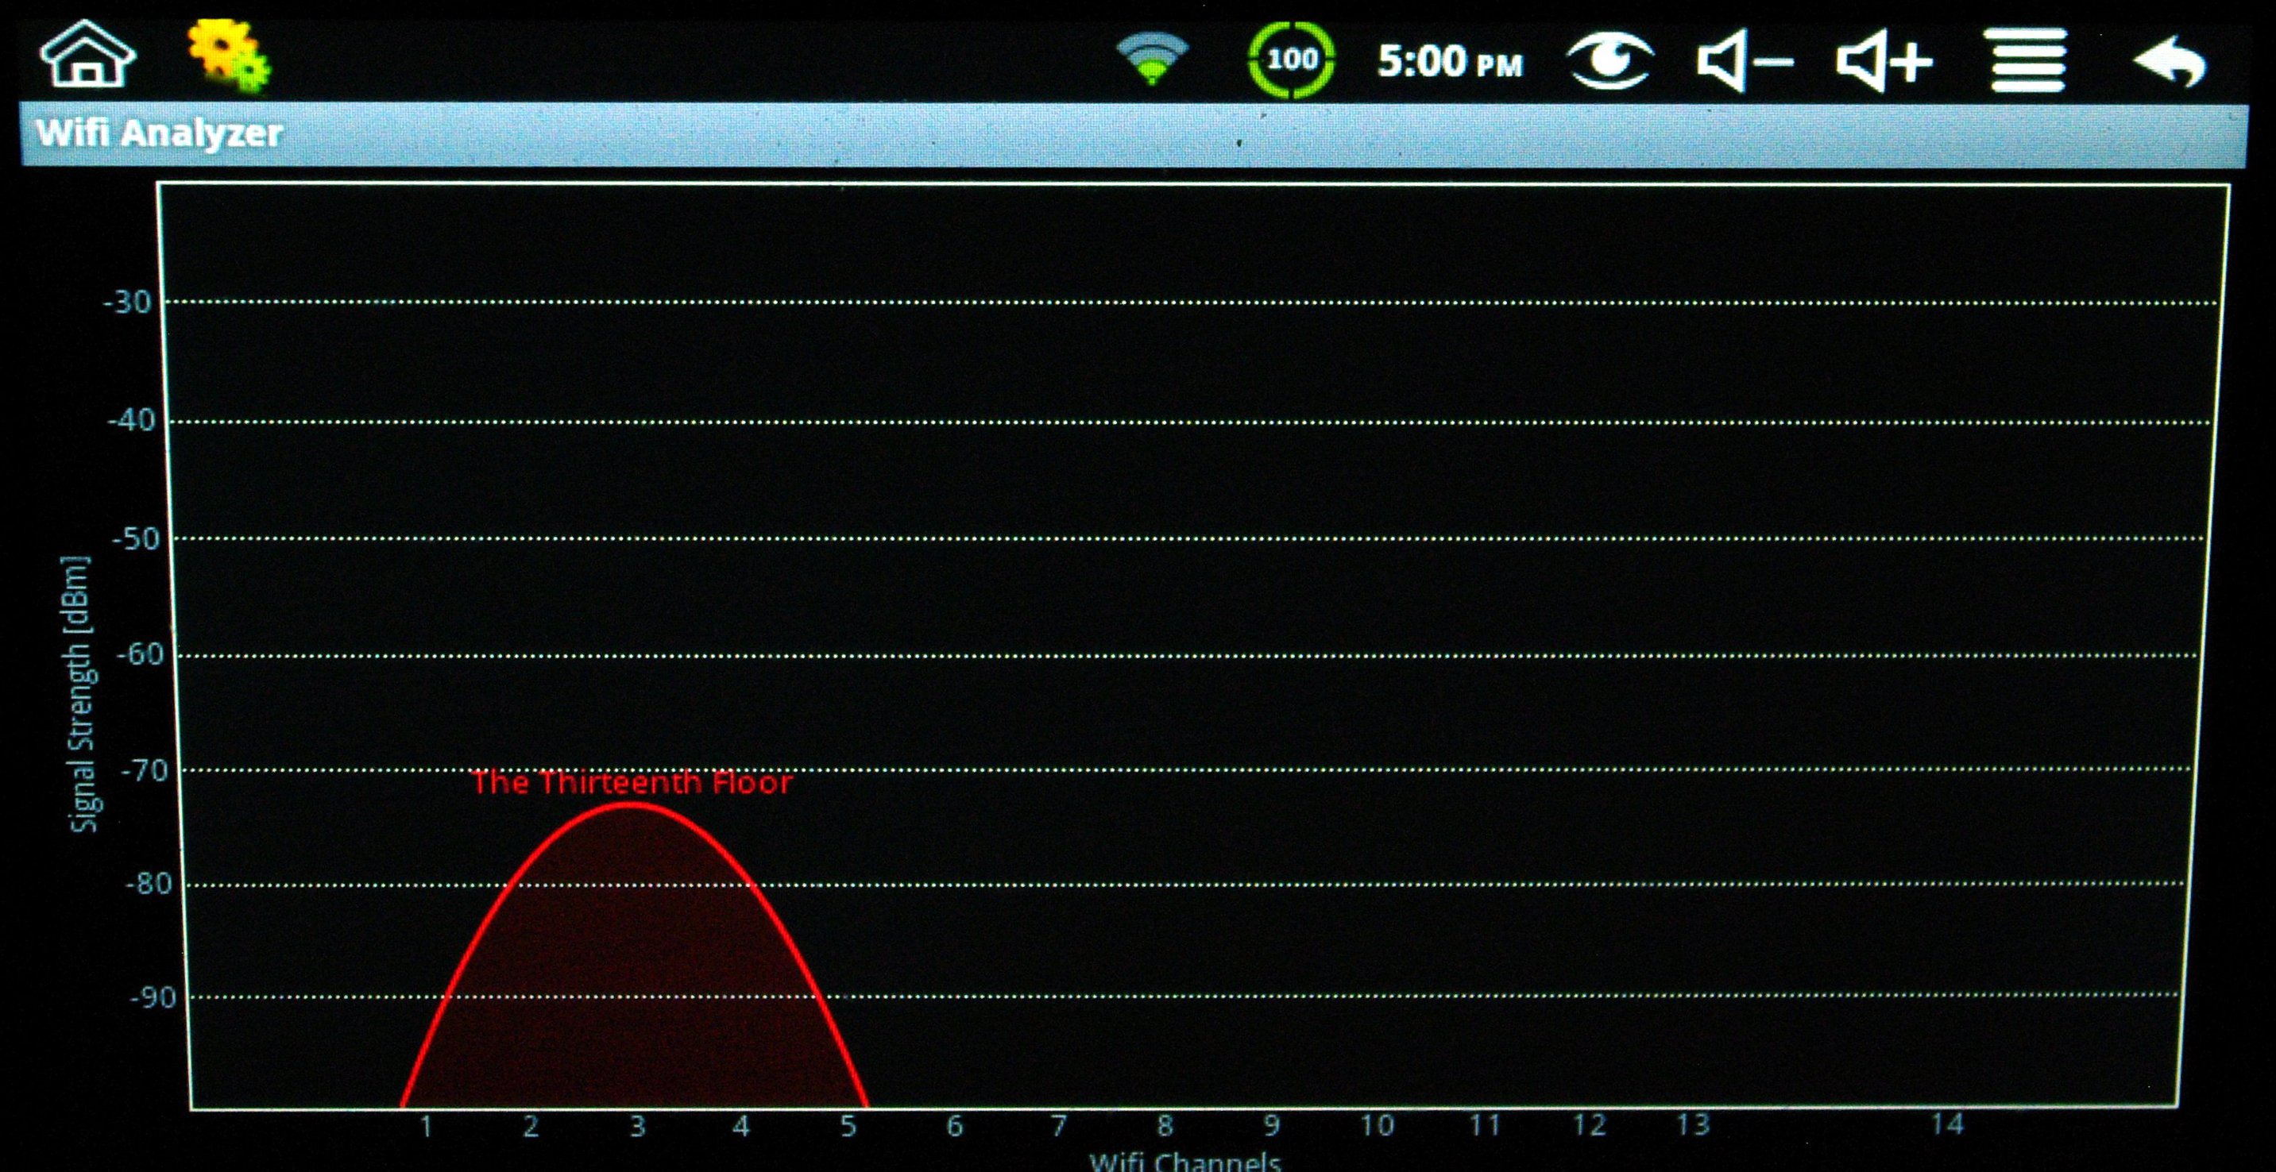Go back using the arrow icon

2170,61
